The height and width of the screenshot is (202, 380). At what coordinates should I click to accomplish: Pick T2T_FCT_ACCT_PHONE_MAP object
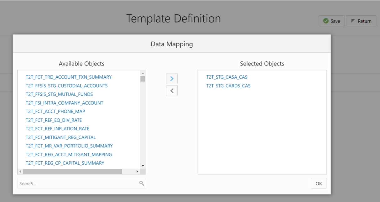55,111
